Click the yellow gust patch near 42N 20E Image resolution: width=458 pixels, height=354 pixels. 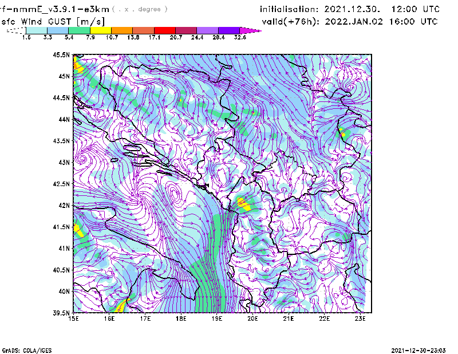click(244, 204)
